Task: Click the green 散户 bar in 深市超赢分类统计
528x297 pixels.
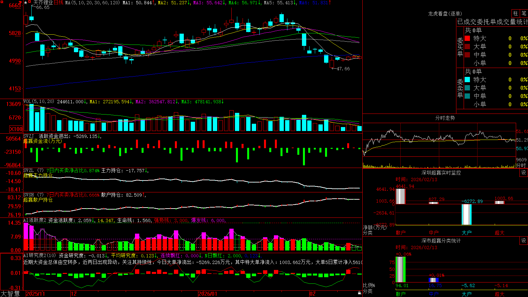Action: 401,270
